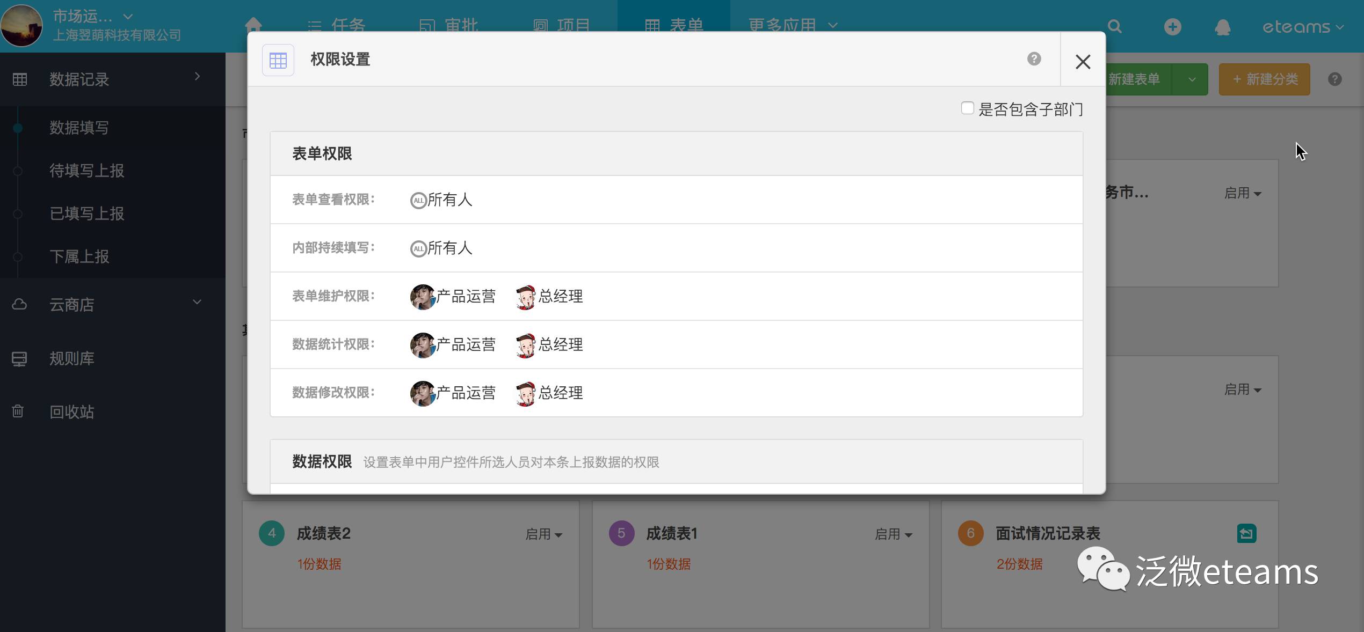This screenshot has width=1364, height=632.
Task: Click the search magnifier icon
Action: (1114, 26)
